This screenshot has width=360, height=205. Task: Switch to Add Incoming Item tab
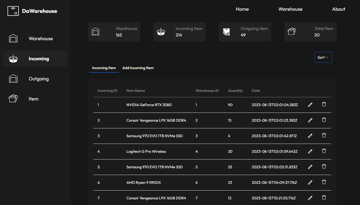pos(138,68)
